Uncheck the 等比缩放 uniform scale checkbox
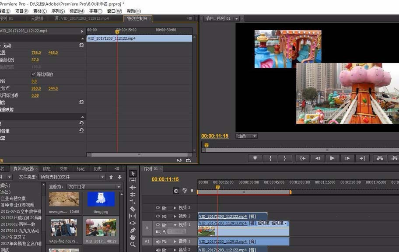 coord(34,74)
